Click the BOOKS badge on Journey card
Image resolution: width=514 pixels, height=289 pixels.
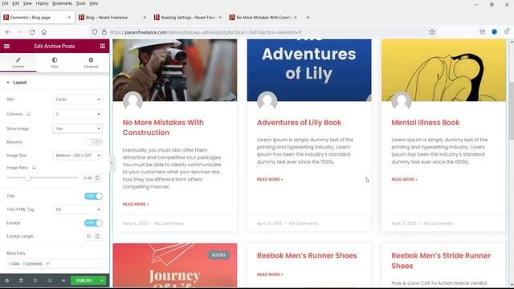click(218, 255)
